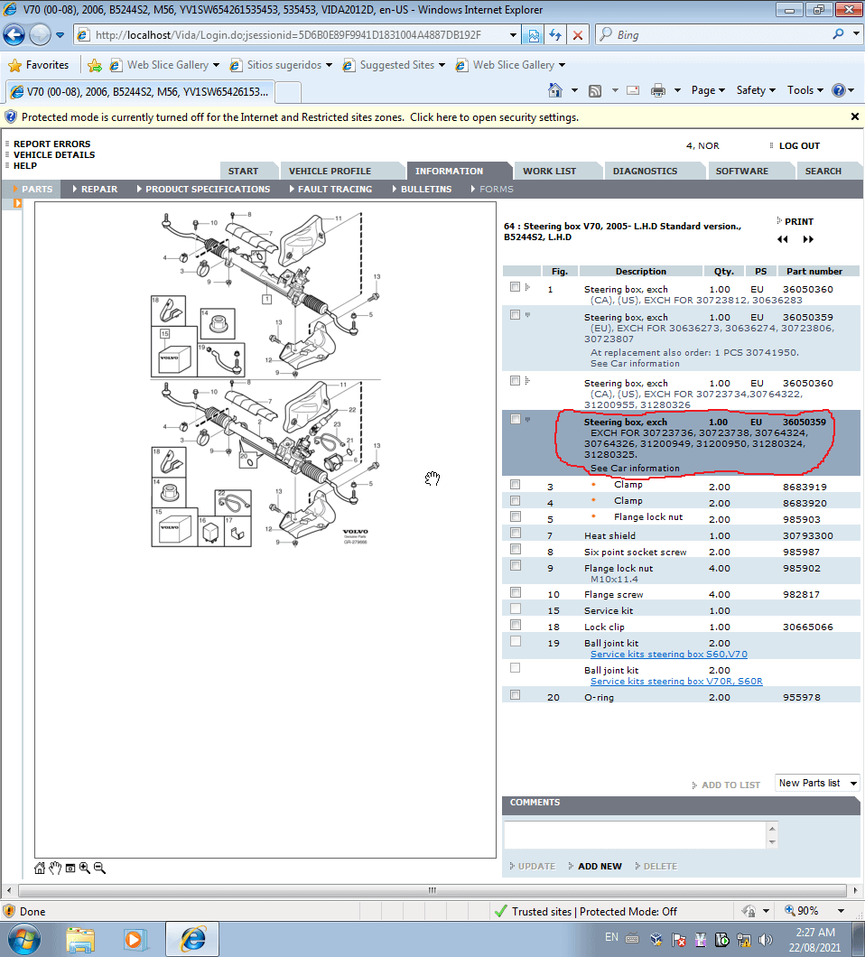Open Service kits steering box S60,V70 link
865x957 pixels.
pyautogui.click(x=668, y=655)
